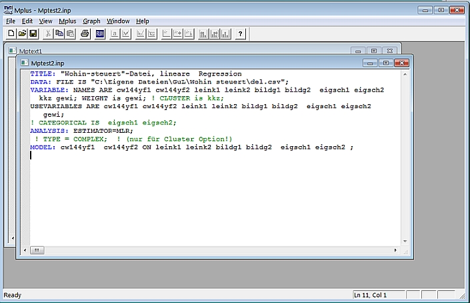Open the Graph menu
Screen dimensions: 470x303
click(91, 21)
